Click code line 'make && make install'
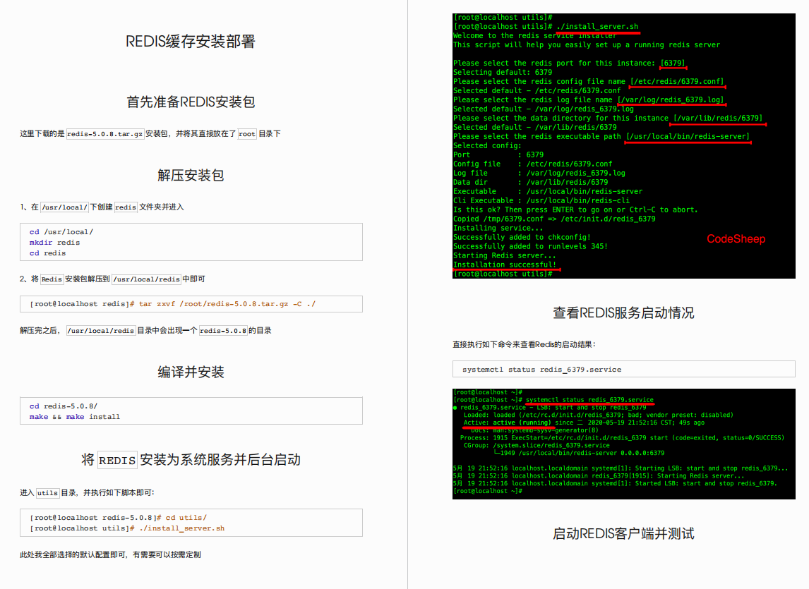The image size is (809, 589). coord(75,417)
